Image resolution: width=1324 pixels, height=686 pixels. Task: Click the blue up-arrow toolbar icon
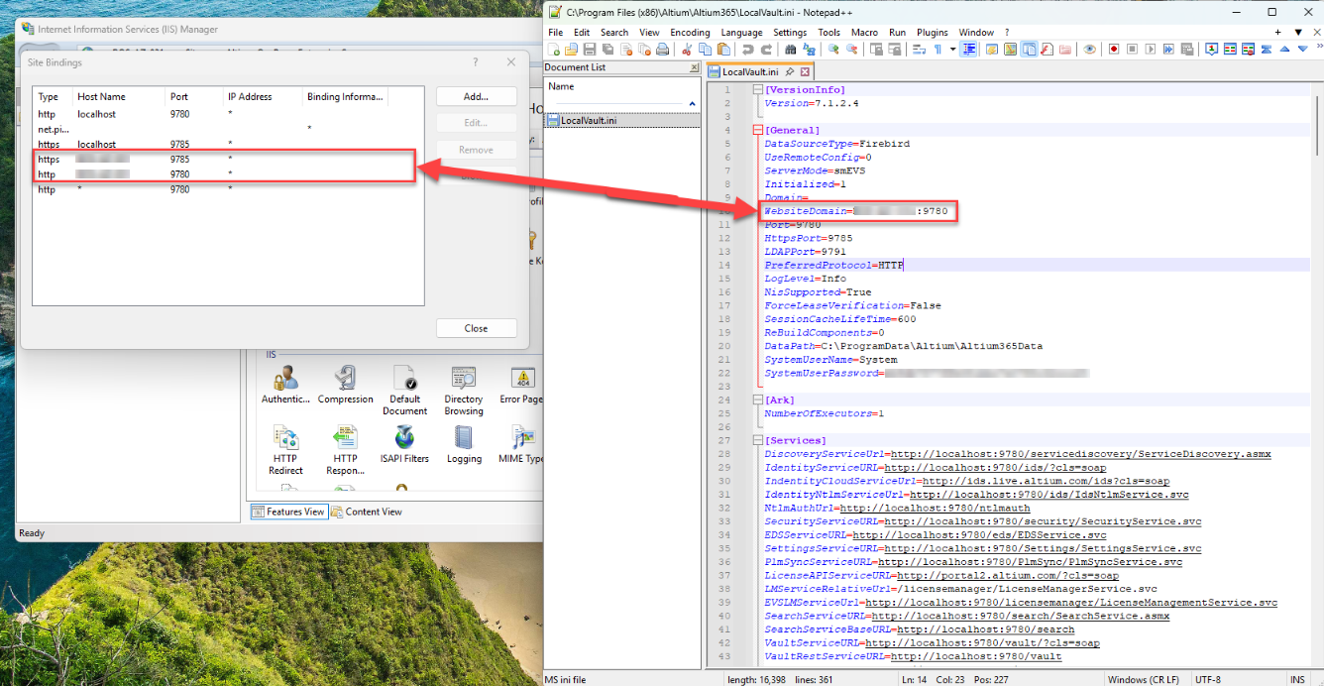(x=1284, y=49)
